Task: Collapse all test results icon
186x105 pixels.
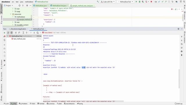Action: [x=27, y=33]
